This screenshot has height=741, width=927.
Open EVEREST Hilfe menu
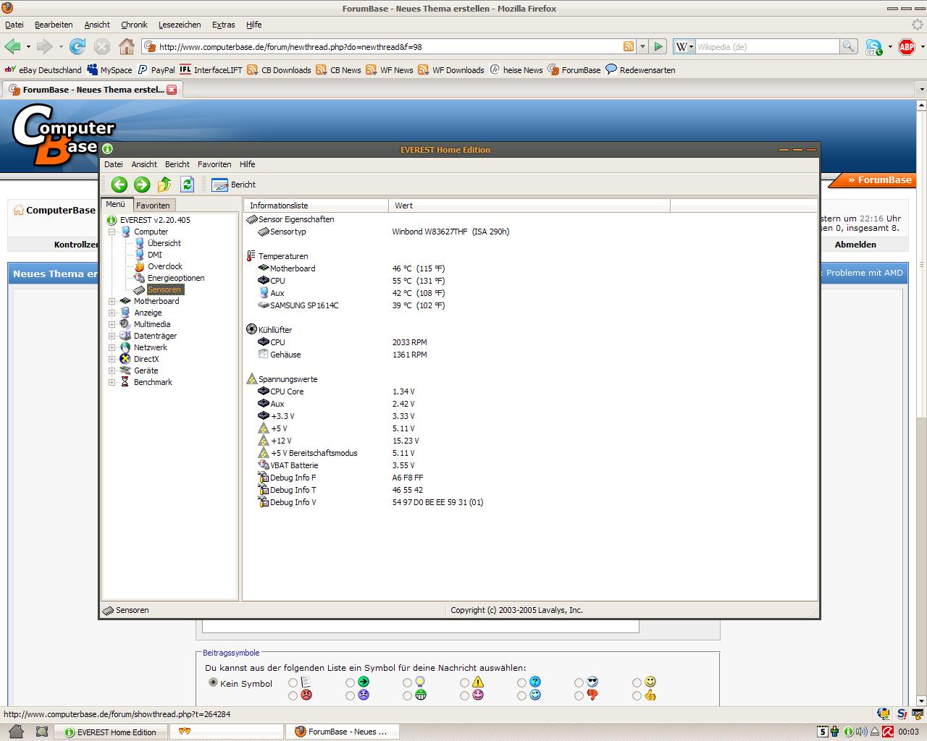pyautogui.click(x=247, y=164)
